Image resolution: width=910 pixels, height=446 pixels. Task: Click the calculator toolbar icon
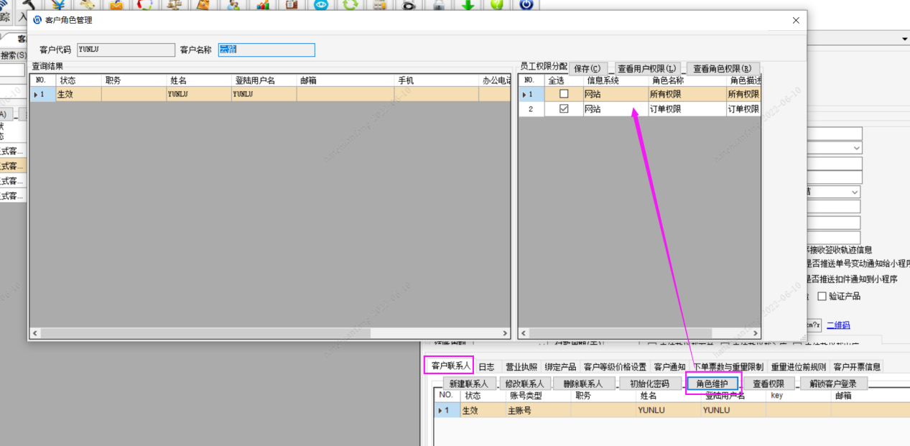coord(380,4)
